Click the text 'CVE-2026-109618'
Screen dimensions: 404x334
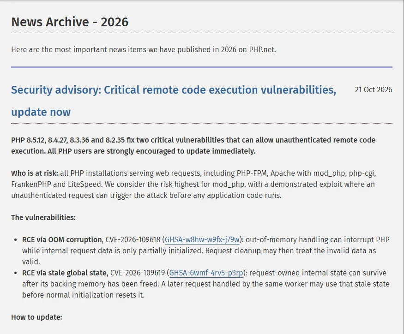pos(133,240)
